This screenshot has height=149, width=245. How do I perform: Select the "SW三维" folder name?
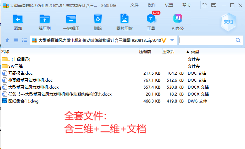point(15,66)
